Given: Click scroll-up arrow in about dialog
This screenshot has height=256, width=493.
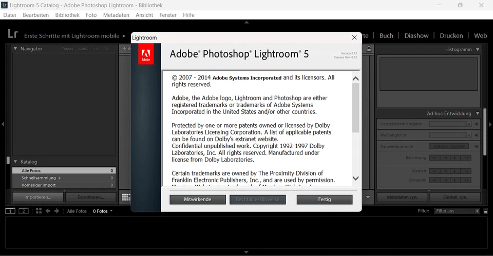Looking at the screenshot, I should (355, 79).
